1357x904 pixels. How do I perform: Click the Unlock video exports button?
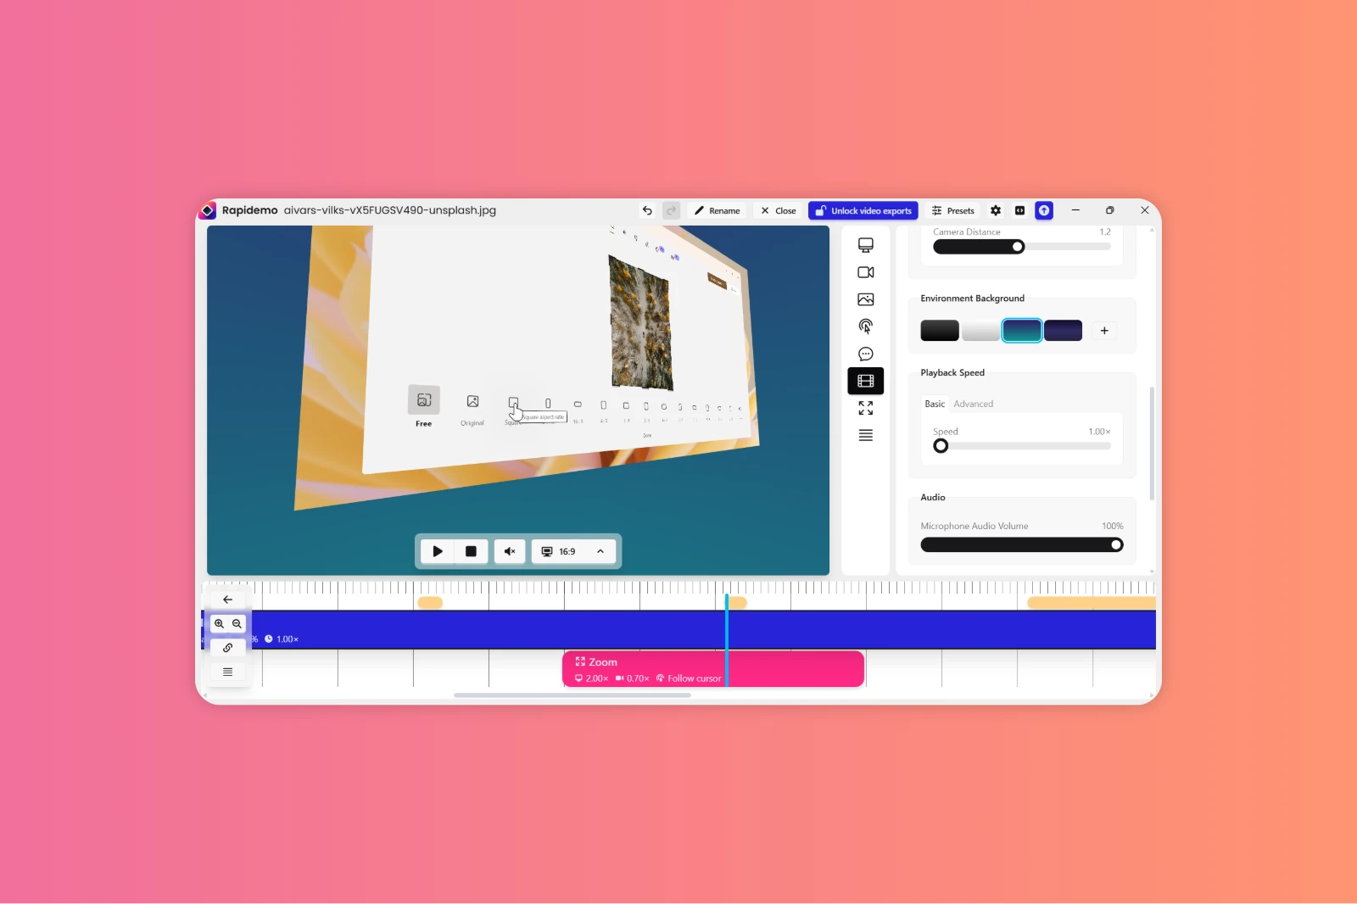click(863, 211)
